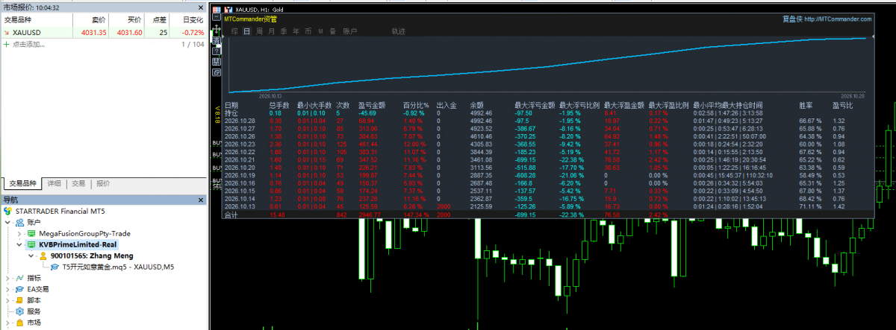Expand the MegaFusionGroupPty-Trade account node
Image resolution: width=896 pixels, height=330 pixels.
[x=19, y=233]
